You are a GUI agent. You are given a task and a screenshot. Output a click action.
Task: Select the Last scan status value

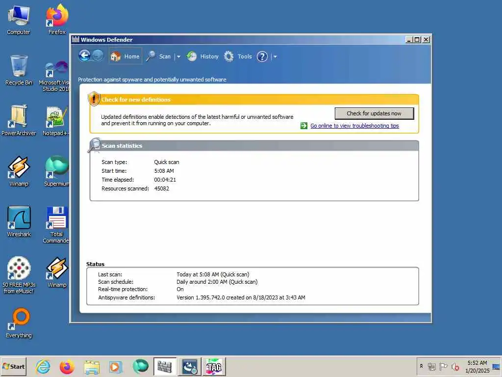pos(213,274)
